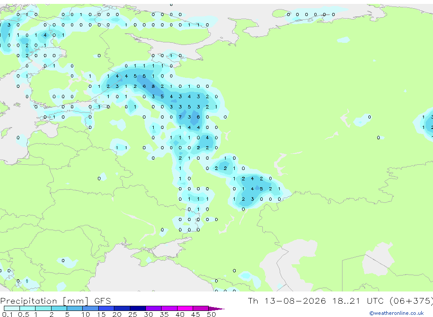Pick the 40–45 mm magenta legend swatch
Screen dimensions: 433x317
click(x=185, y=308)
